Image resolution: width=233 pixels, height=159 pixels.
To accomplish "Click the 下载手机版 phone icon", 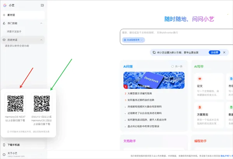I will (4, 145).
